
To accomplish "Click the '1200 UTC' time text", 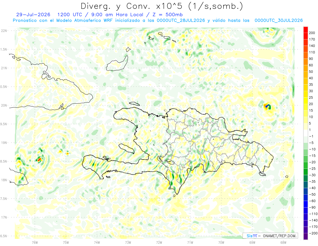I will pos(70,14).
